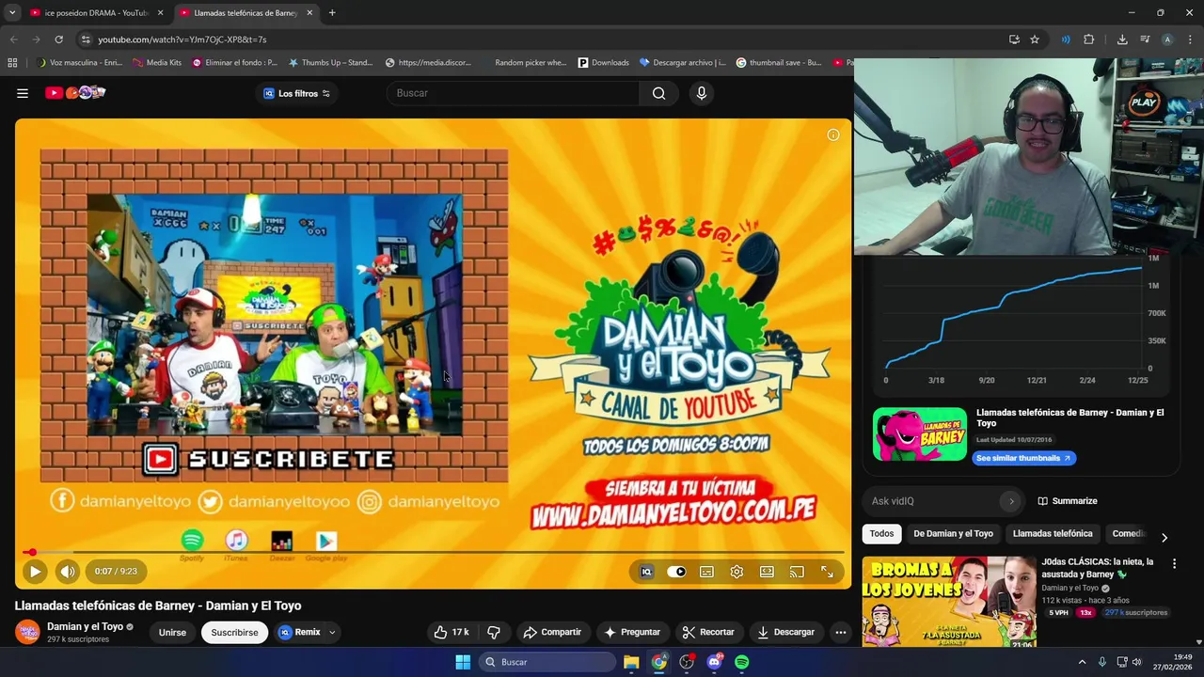This screenshot has width=1204, height=677.
Task: Show hidden system tray icons
Action: (1082, 662)
